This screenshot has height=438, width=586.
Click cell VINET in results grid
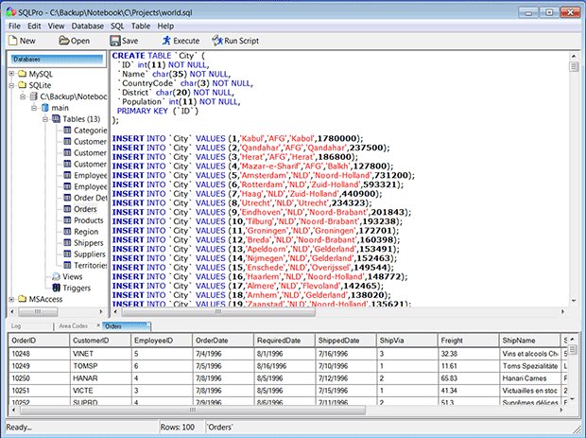point(100,354)
